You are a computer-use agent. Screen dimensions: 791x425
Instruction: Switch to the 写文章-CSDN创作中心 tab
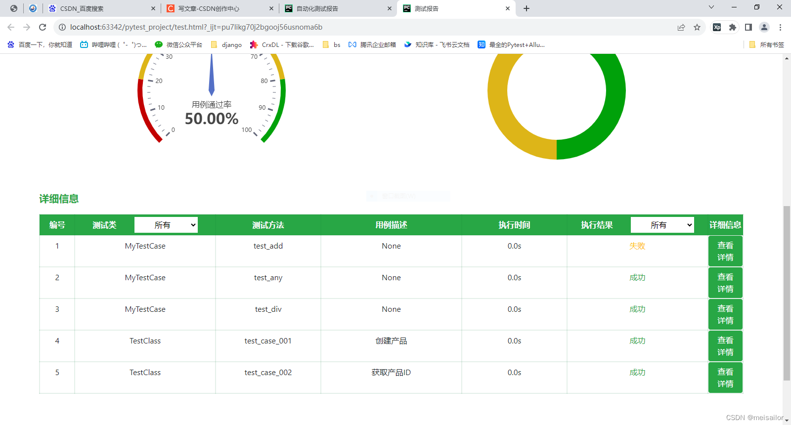[x=220, y=8]
